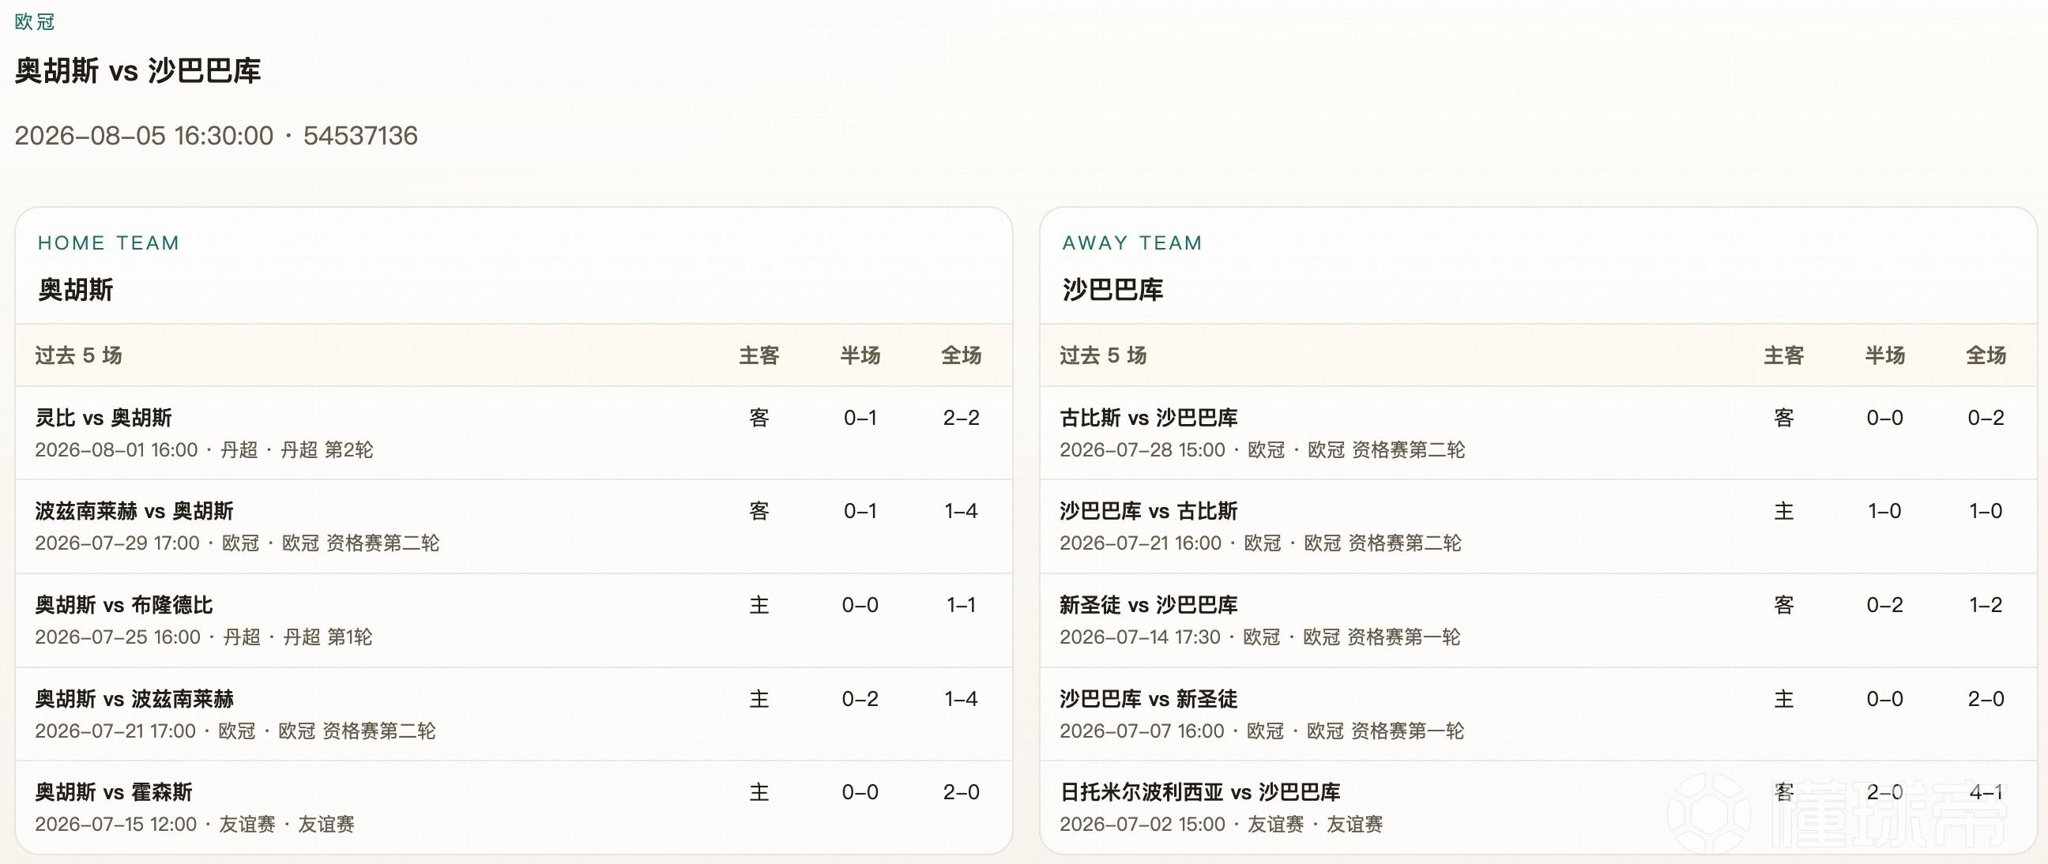Open the 灵比 vs 奥胡斯 match row
The height and width of the screenshot is (864, 2048).
tap(514, 434)
